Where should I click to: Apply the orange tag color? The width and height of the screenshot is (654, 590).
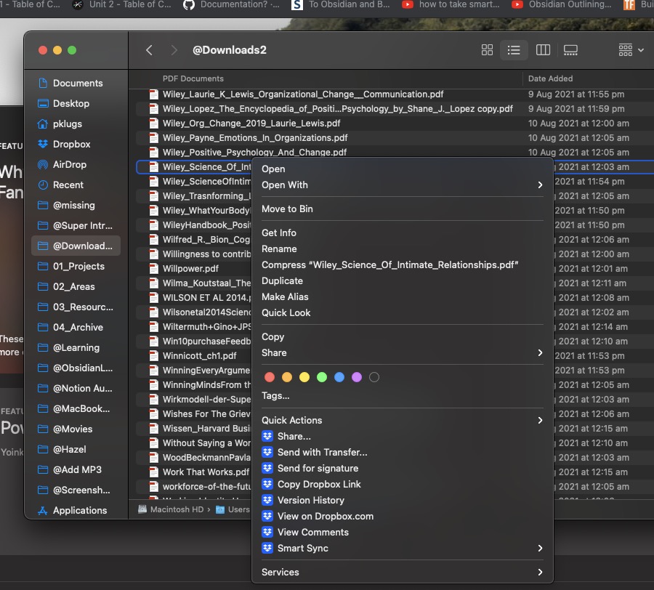(287, 377)
